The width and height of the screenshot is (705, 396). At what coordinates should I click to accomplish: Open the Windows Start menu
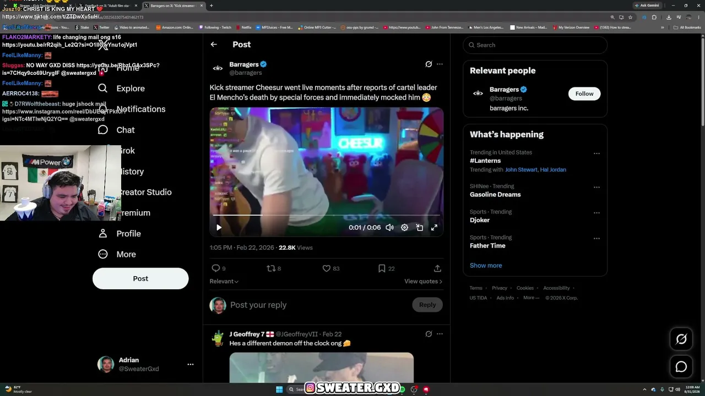(279, 389)
